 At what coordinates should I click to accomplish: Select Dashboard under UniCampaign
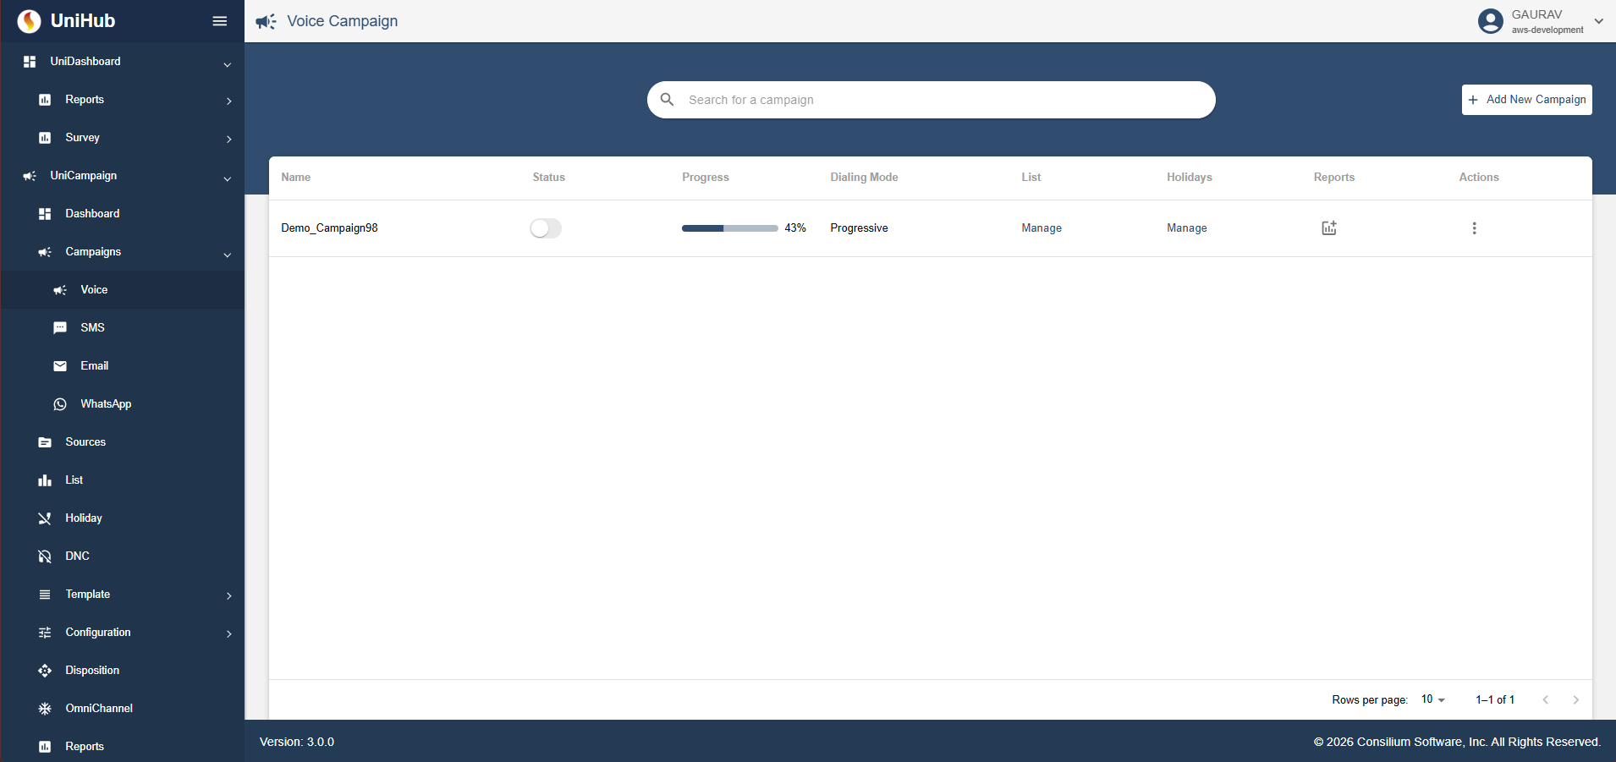pyautogui.click(x=92, y=213)
